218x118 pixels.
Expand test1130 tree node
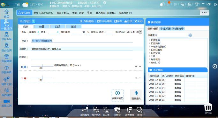pos(150,63)
